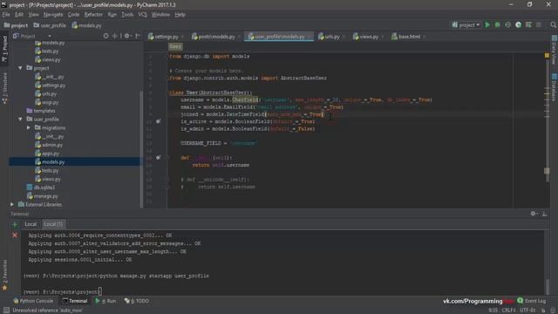Image resolution: width=558 pixels, height=314 pixels.
Task: Open the Tools menu
Action: click(x=127, y=15)
